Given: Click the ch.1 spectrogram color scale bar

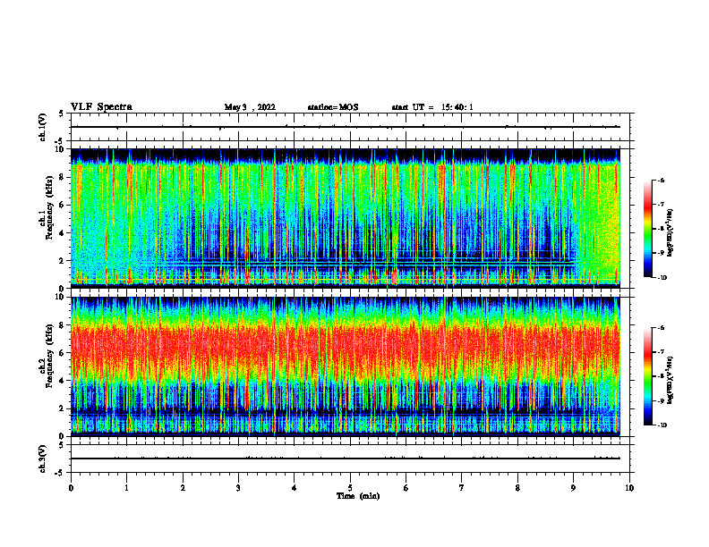Looking at the screenshot, I should [x=647, y=229].
